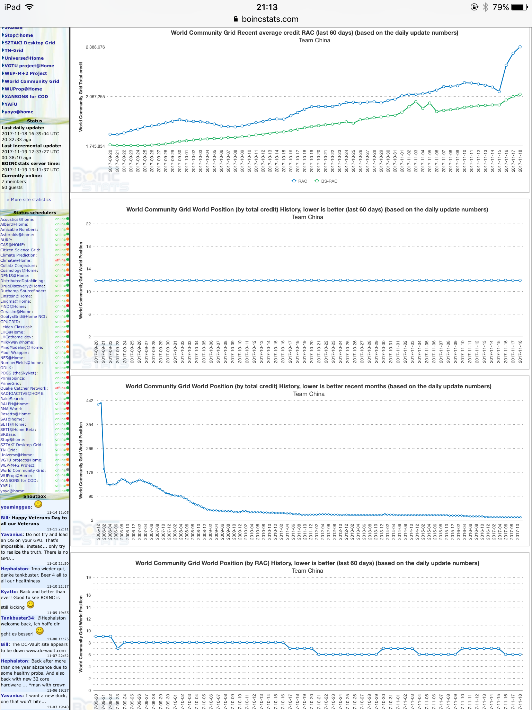Open Albert@Home scheduler status link
This screenshot has width=532, height=710.
pos(14,224)
